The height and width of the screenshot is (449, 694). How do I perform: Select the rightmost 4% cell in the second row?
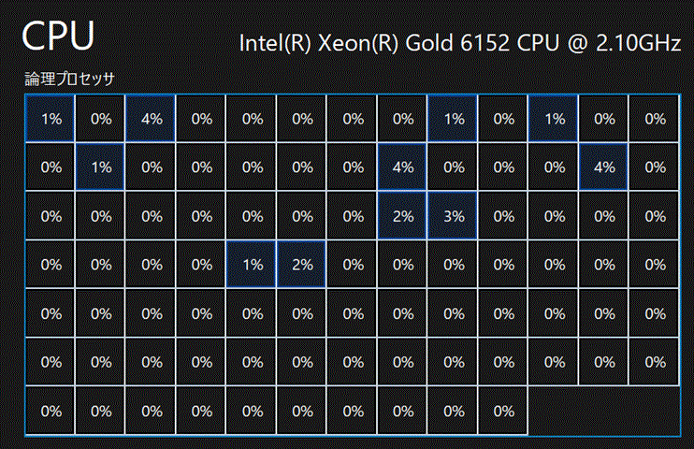coord(604,167)
